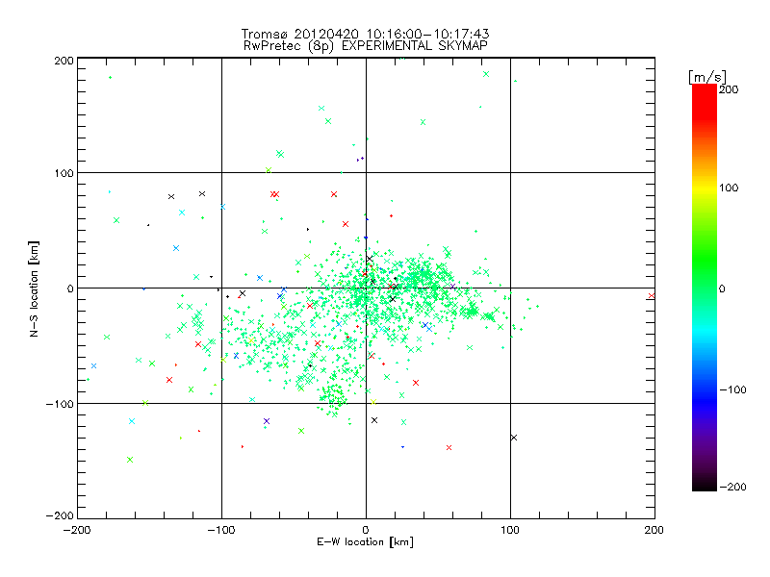Click the black bottom of the velocity colorbar
Image resolution: width=770 pixels, height=577 pixels.
705,484
